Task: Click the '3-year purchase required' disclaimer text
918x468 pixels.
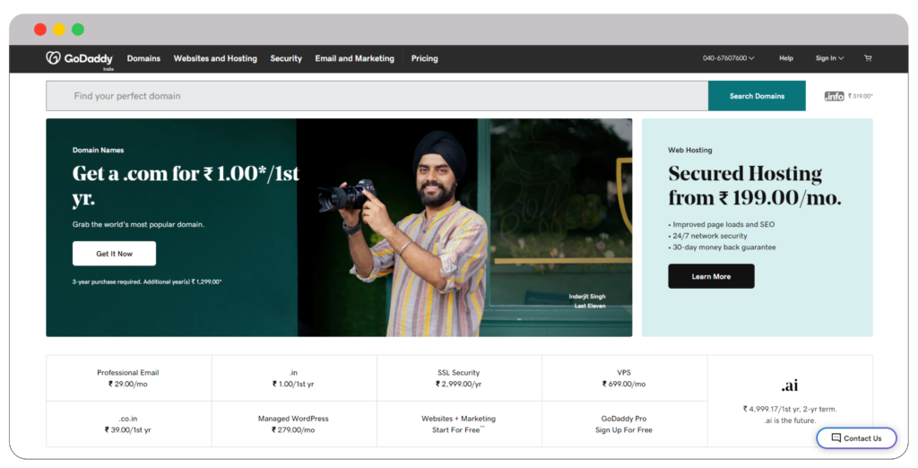Action: click(x=147, y=282)
